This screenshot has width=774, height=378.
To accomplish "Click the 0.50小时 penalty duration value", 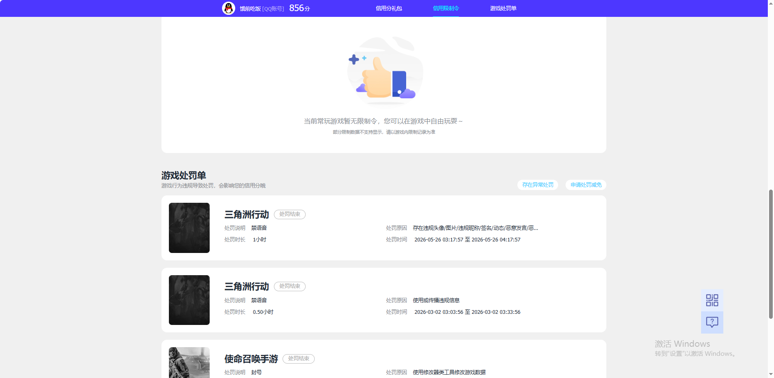I will [x=263, y=312].
